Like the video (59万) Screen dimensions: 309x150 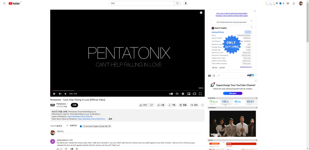tap(143, 105)
